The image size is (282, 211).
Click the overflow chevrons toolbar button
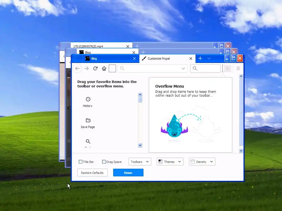[227, 68]
